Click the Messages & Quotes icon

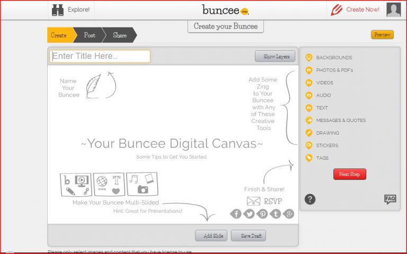click(x=308, y=120)
